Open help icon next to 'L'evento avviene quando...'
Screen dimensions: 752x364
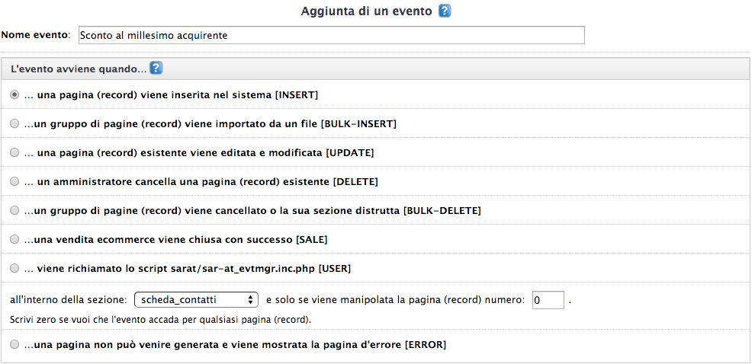tap(156, 69)
